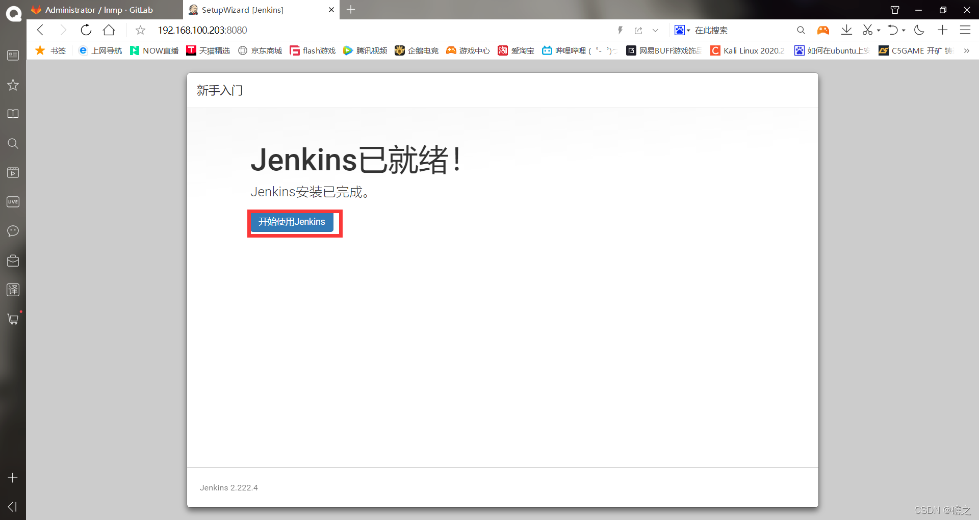Open the NOW直播 bookmark

click(154, 50)
